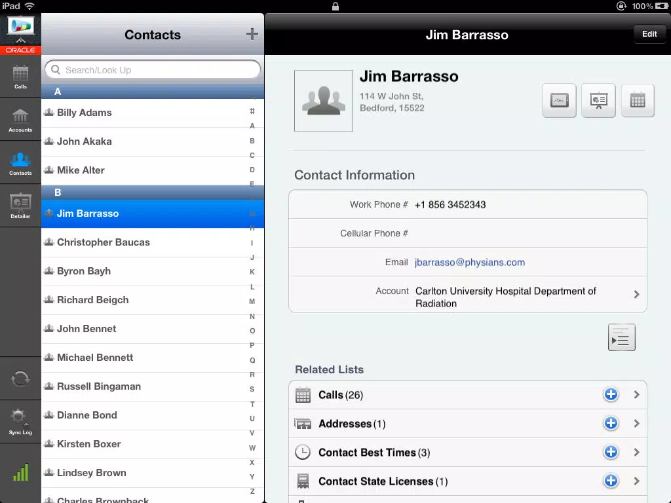
Task: Select Billy Adams in contacts list
Action: coord(153,113)
